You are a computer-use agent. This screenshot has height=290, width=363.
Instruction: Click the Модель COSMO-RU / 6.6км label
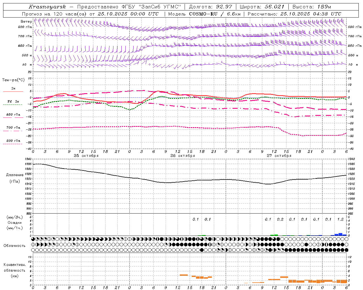pos(204,14)
